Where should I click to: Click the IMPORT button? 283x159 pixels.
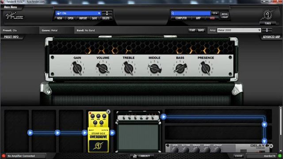point(83,18)
